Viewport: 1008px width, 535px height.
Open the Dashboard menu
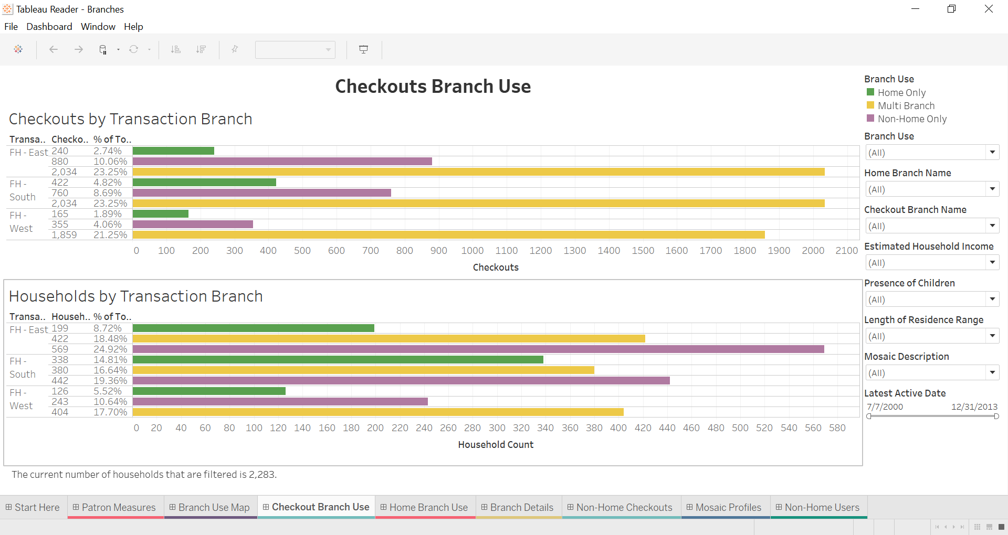(49, 27)
